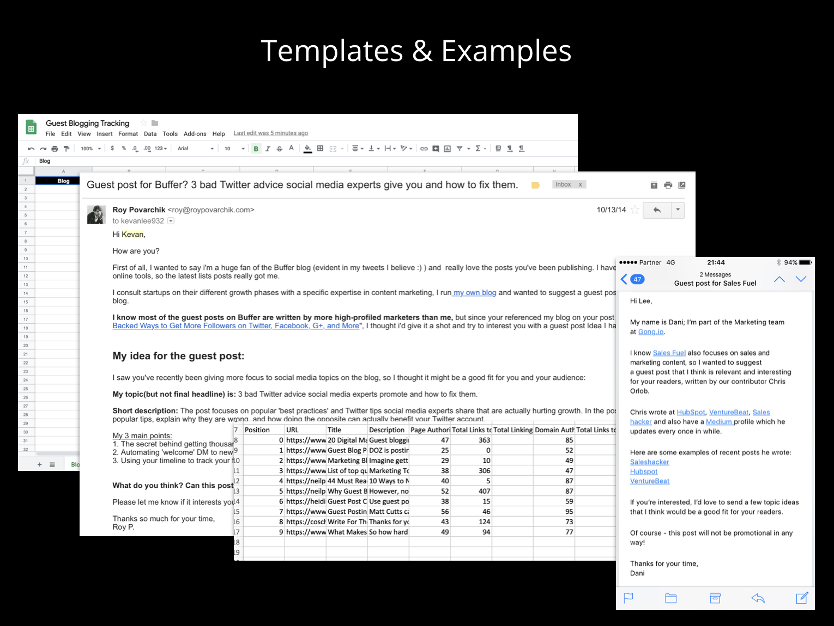Star the email dated 10/13/14
Image resolution: width=834 pixels, height=626 pixels.
coord(635,210)
